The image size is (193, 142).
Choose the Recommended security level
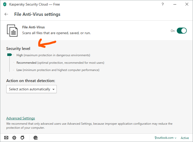26,62
